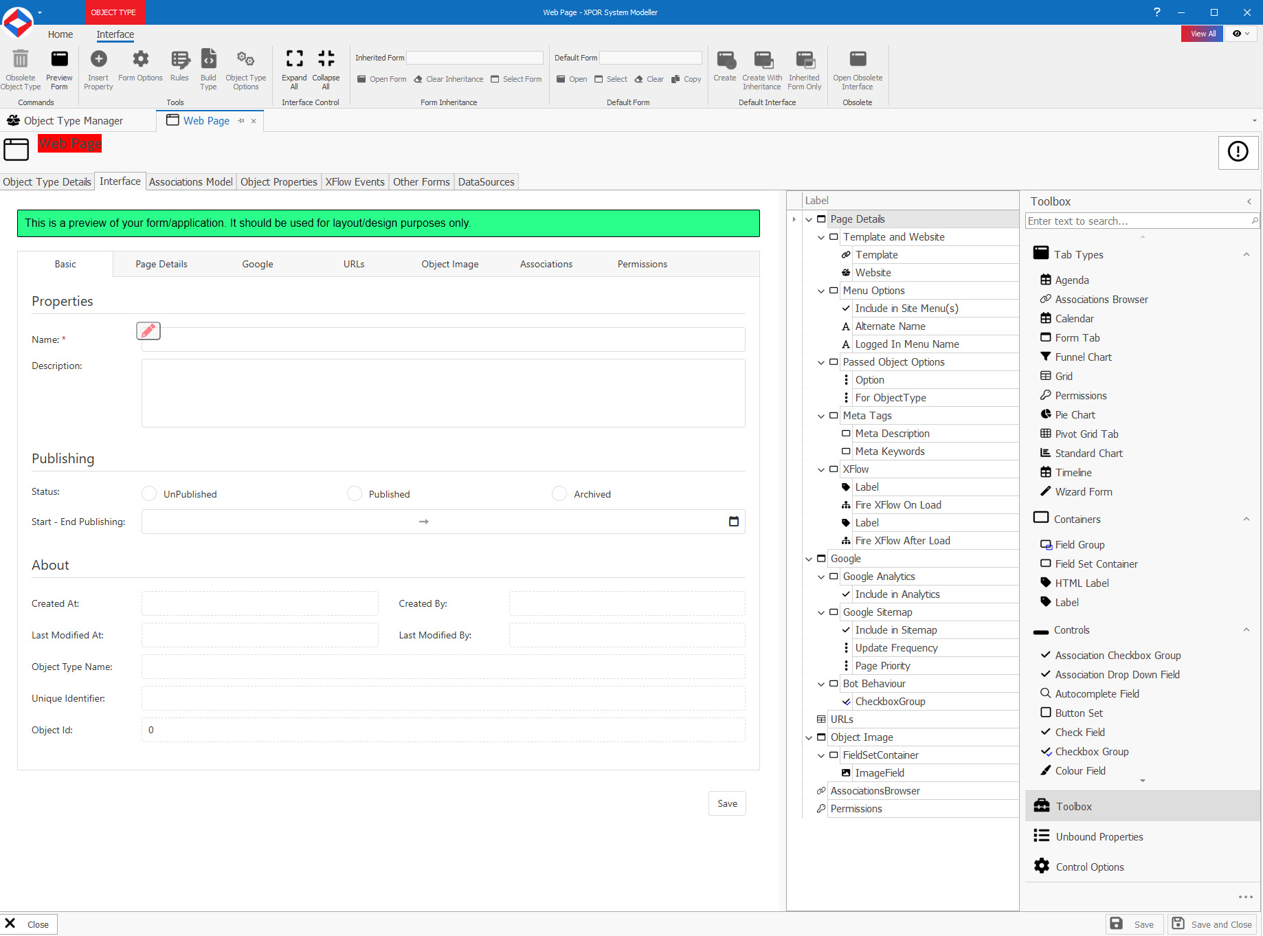The width and height of the screenshot is (1263, 936).
Task: Select the UnPublished status option
Action: click(x=149, y=493)
